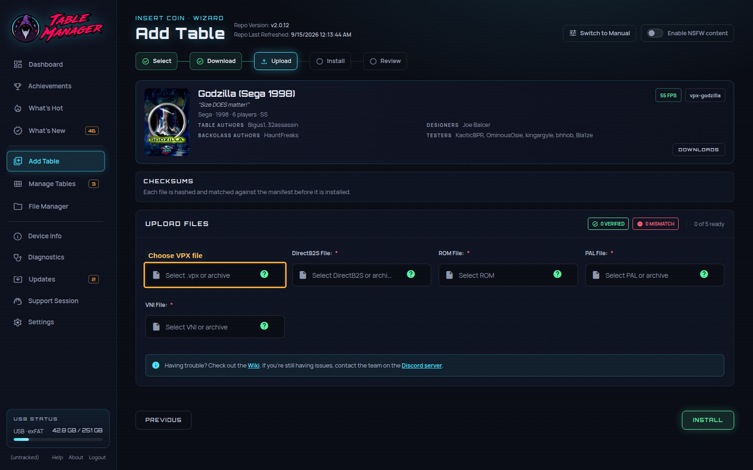Open help icon for DirectB2S file
753x470 pixels.
coord(411,274)
